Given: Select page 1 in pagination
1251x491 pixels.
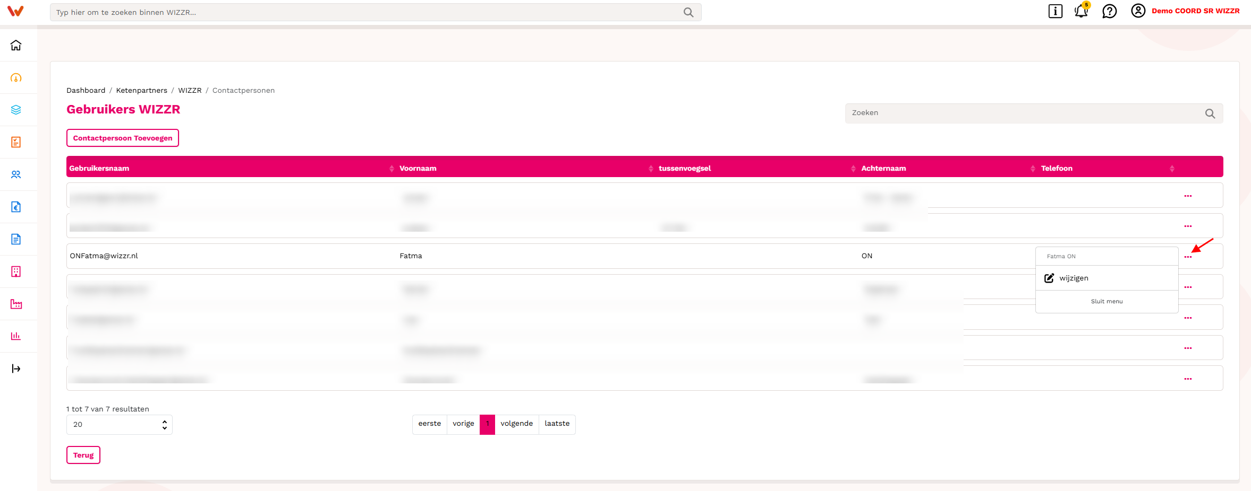Looking at the screenshot, I should point(487,424).
